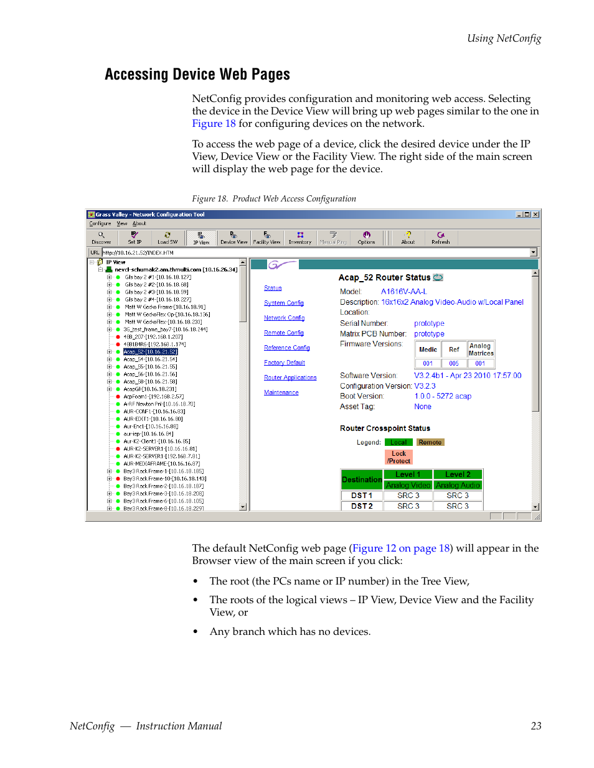Select A-RF Newton Pnl device in tree
The width and height of the screenshot is (594, 768).
click(x=159, y=404)
